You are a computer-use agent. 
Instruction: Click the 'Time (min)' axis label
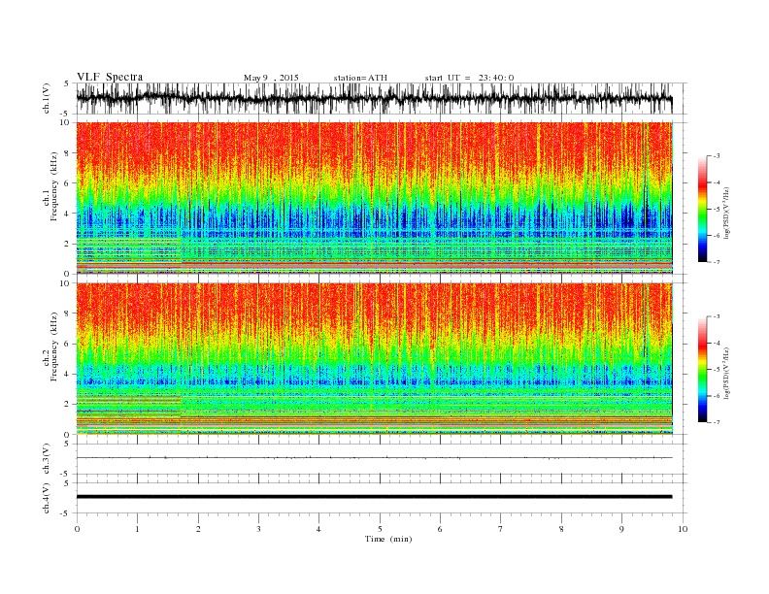(388, 539)
